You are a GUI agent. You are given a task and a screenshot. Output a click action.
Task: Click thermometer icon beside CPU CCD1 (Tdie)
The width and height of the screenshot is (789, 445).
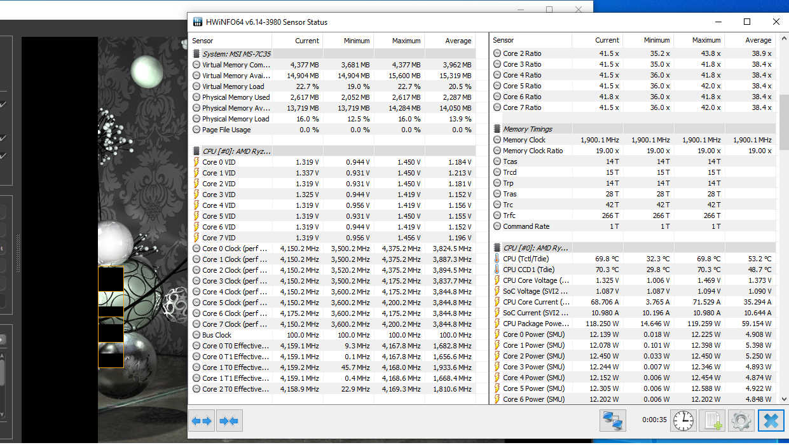click(497, 270)
